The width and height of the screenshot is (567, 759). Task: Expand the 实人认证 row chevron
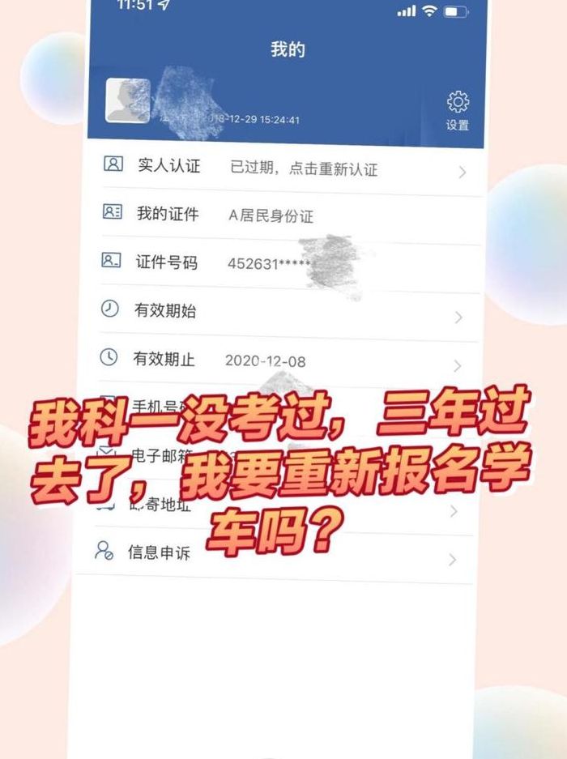coord(463,173)
